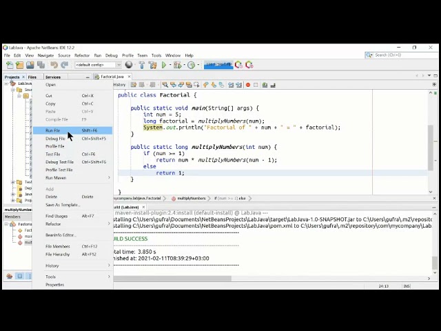
Task: Click the Undo arrow icon
Action: click(54, 65)
